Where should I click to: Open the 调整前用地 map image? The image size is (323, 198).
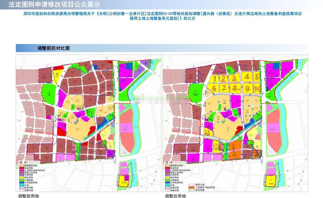click(x=88, y=123)
